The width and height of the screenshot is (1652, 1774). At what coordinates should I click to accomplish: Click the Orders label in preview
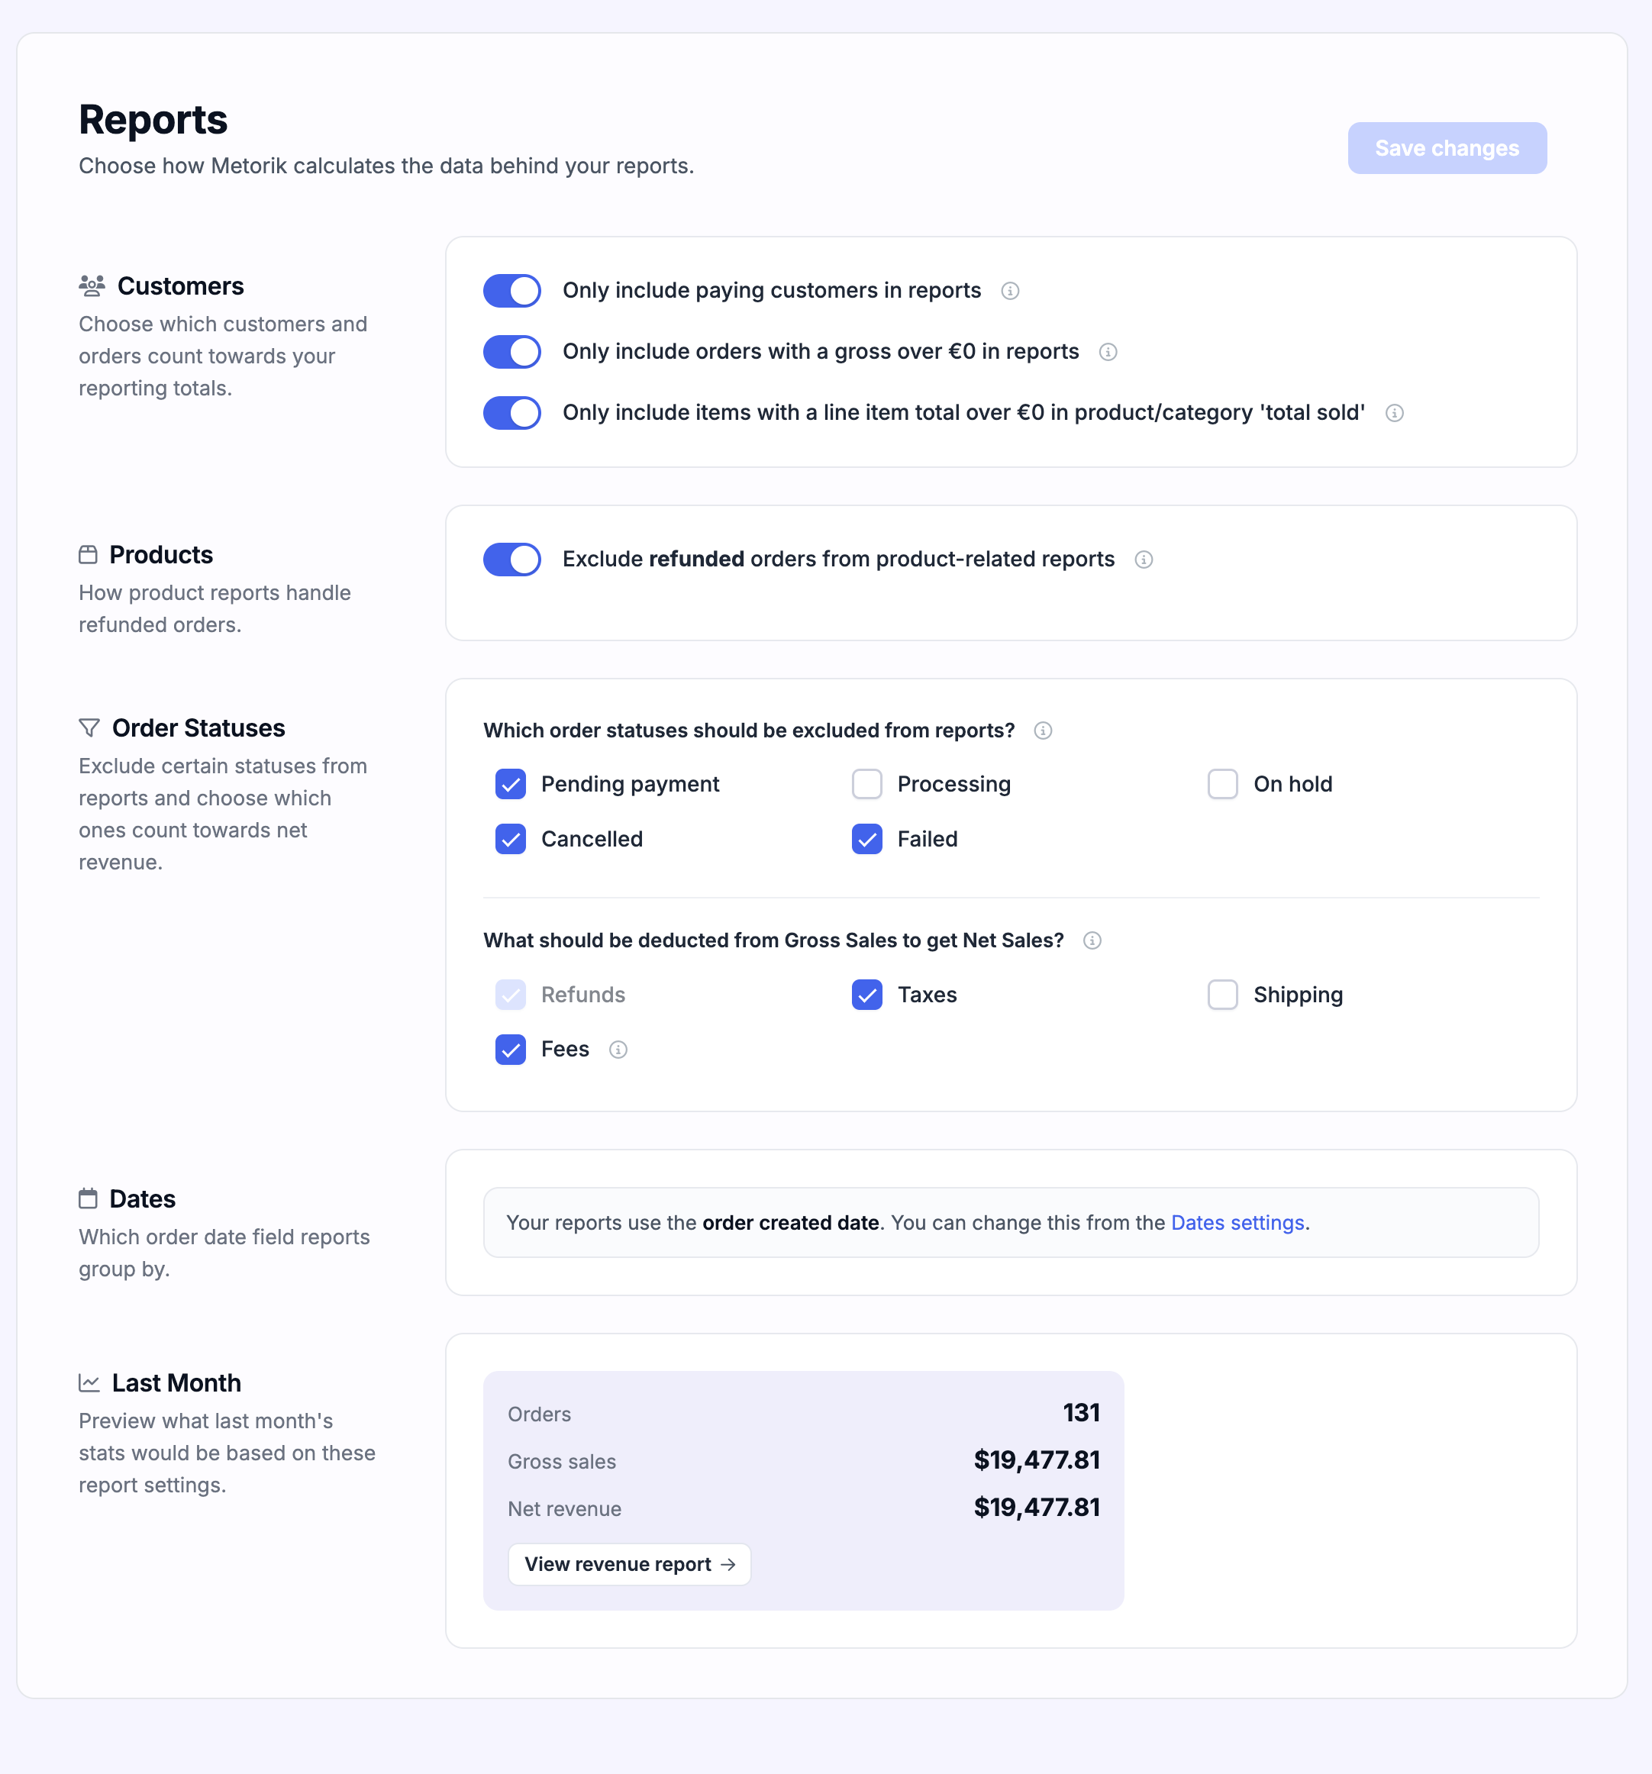pos(539,1414)
